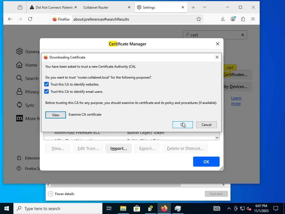285x214 pixels.
Task: Bookmark this page with star icon
Action: point(199,19)
